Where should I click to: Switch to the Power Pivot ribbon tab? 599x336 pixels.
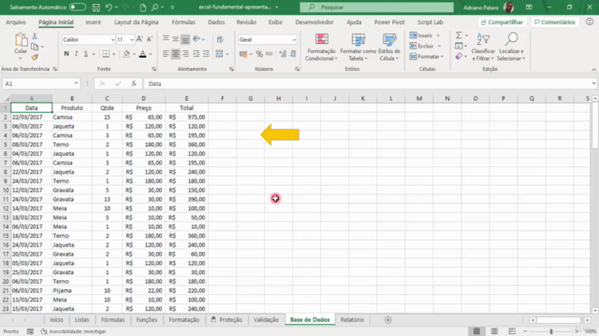point(389,22)
